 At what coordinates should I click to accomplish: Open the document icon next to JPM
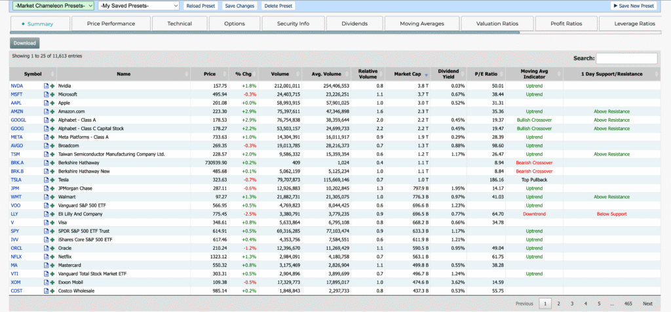tap(47, 188)
